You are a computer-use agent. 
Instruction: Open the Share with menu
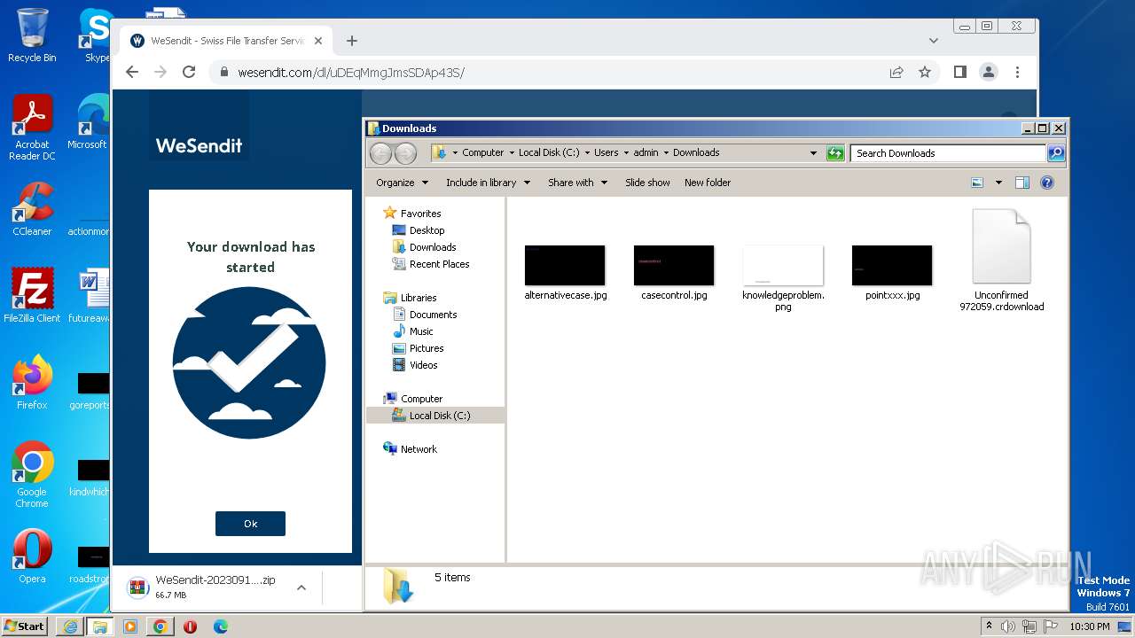point(577,183)
